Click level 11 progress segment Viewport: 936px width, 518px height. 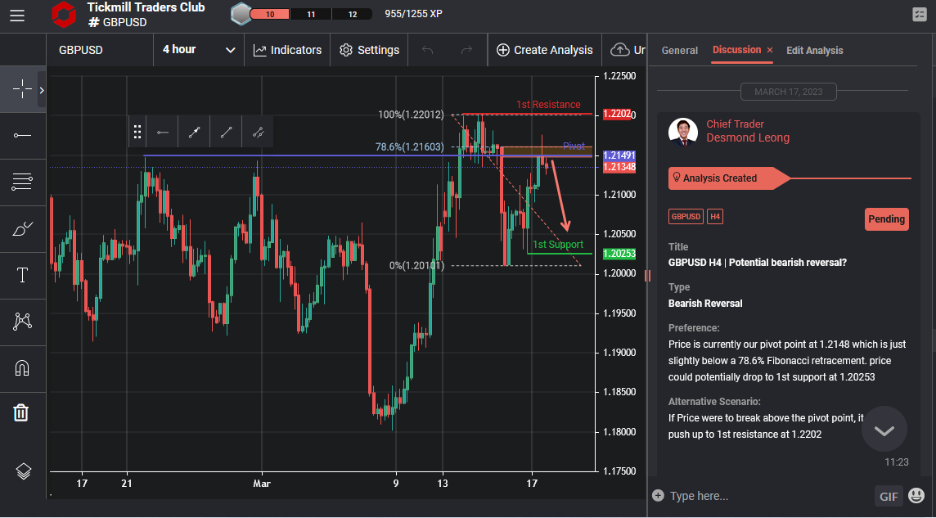(311, 15)
